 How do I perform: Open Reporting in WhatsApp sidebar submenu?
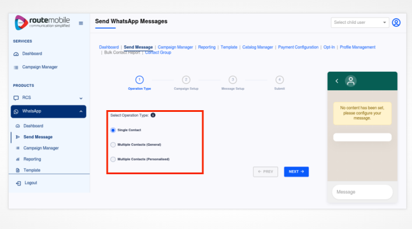tap(32, 159)
